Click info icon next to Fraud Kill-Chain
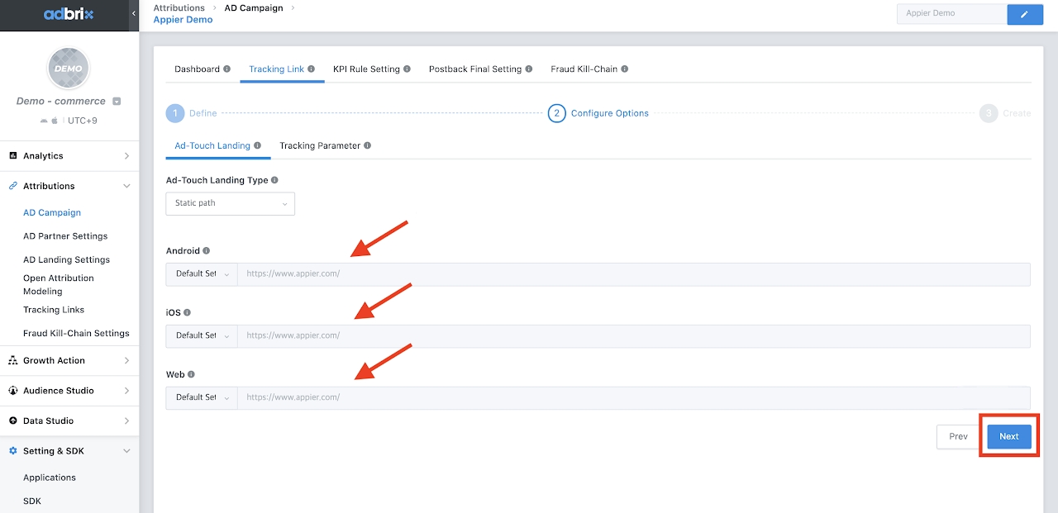Image resolution: width=1058 pixels, height=513 pixels. point(625,69)
